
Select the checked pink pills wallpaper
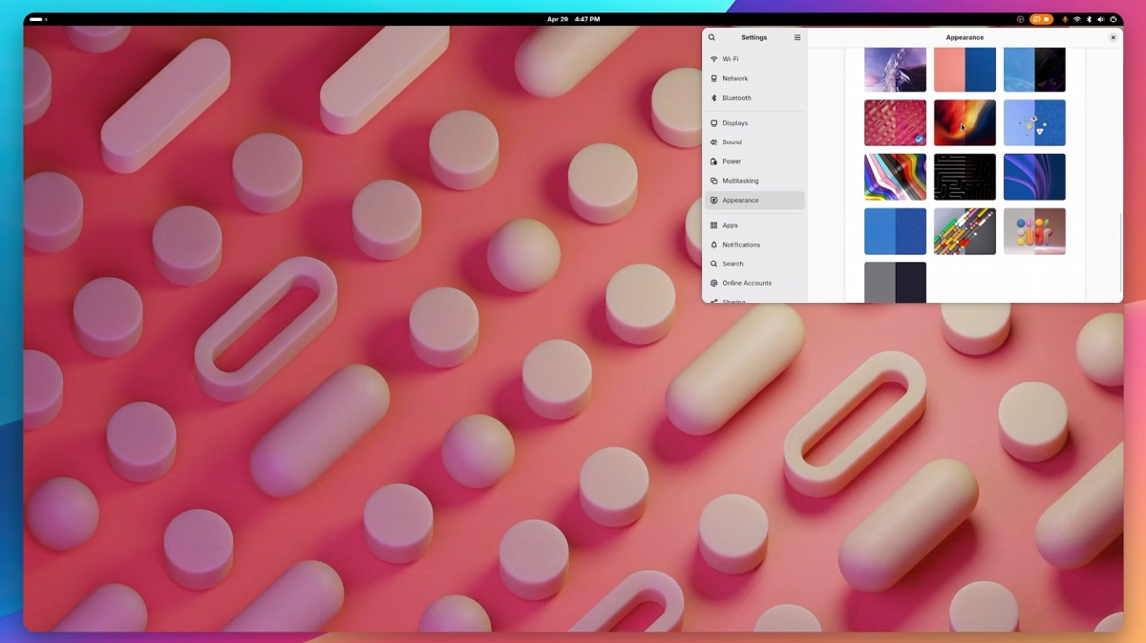coord(895,123)
